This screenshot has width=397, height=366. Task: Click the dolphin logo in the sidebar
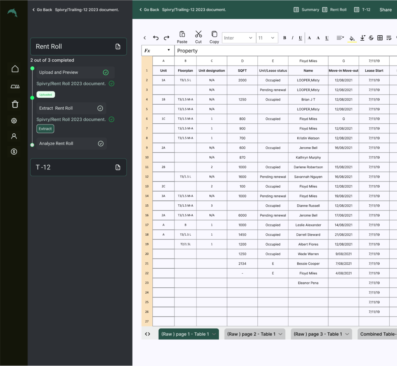[x=12, y=13]
